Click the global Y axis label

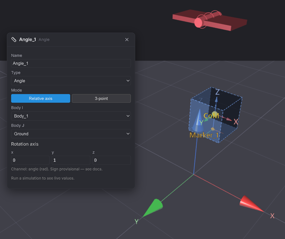coord(136,221)
